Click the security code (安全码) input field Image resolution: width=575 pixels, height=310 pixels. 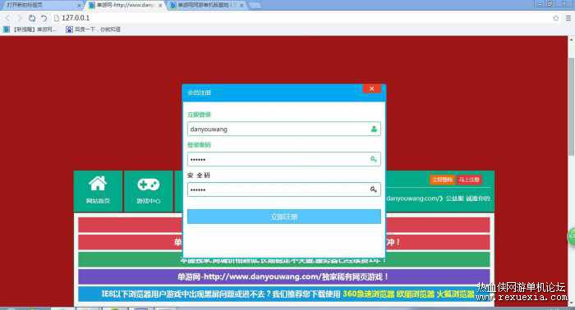point(284,189)
